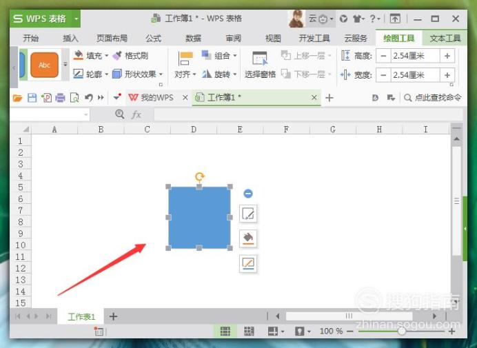Switch to the 公式 tab
The width and height of the screenshot is (477, 348).
click(x=153, y=39)
